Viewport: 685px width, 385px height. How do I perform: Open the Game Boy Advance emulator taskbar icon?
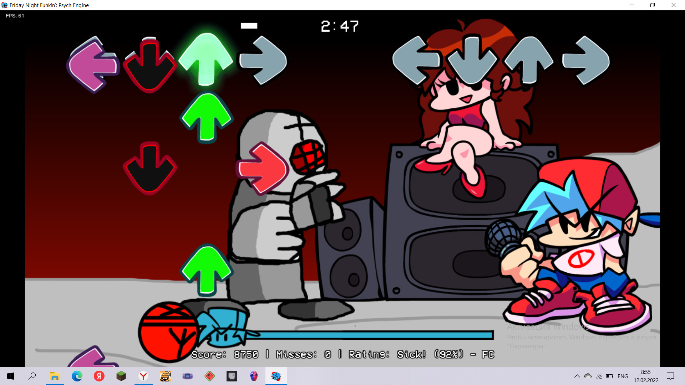pyautogui.click(x=188, y=376)
